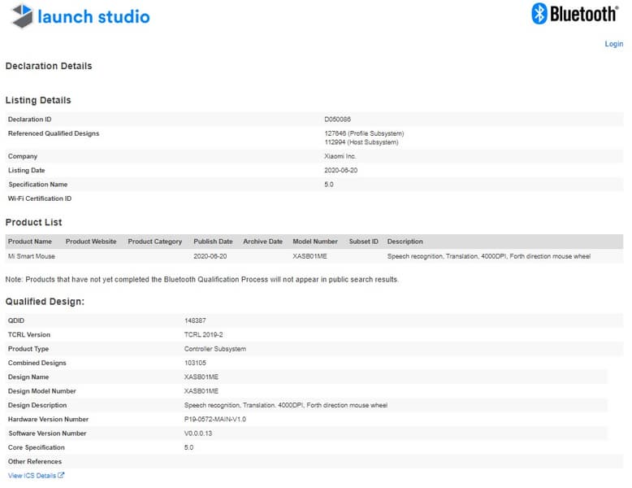Click the Model Number column header
632x488 pixels.
pyautogui.click(x=315, y=242)
